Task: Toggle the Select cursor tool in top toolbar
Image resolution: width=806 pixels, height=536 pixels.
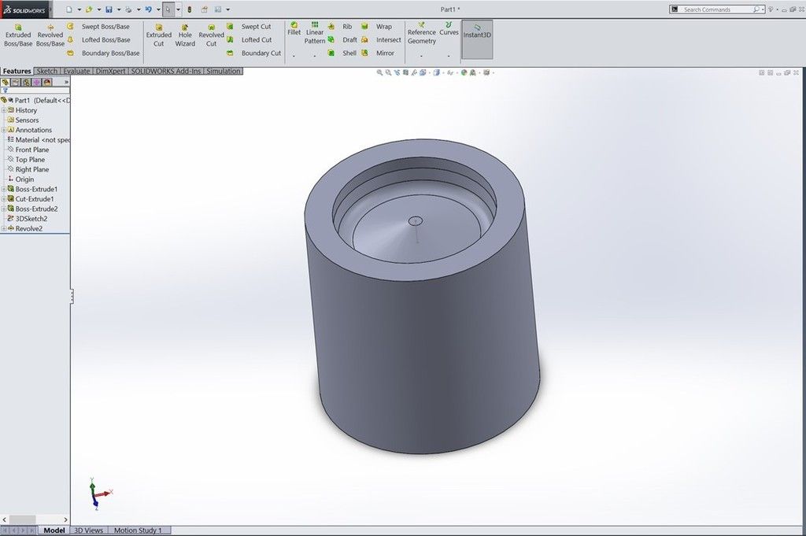Action: click(x=168, y=9)
